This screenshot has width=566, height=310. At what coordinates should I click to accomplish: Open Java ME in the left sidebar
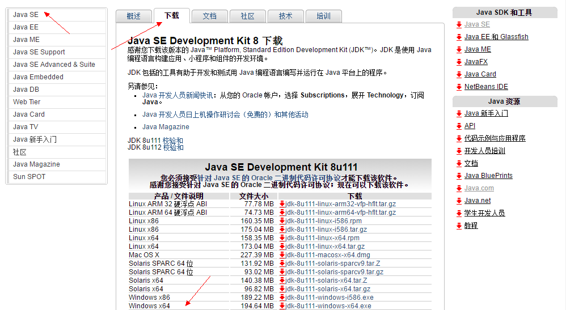coord(57,40)
